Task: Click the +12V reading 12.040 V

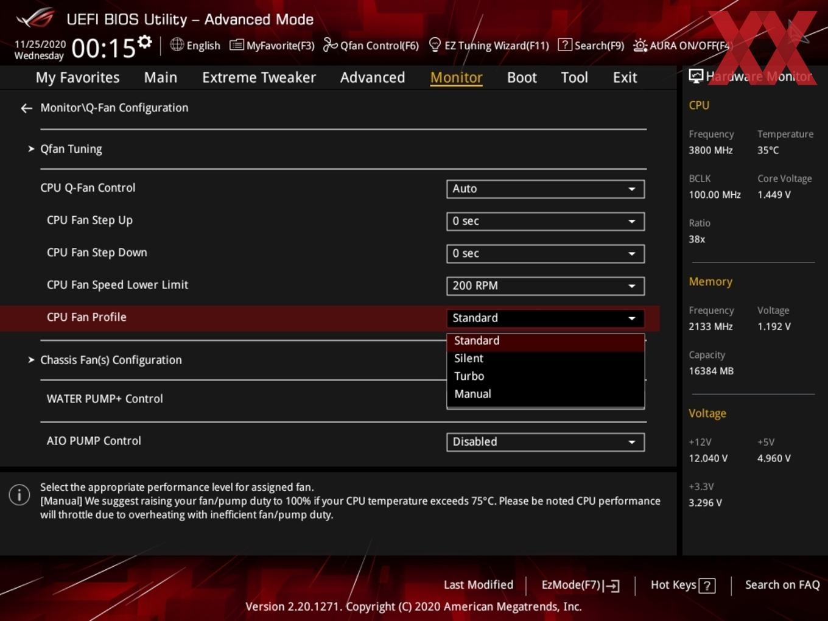Action: pos(708,458)
